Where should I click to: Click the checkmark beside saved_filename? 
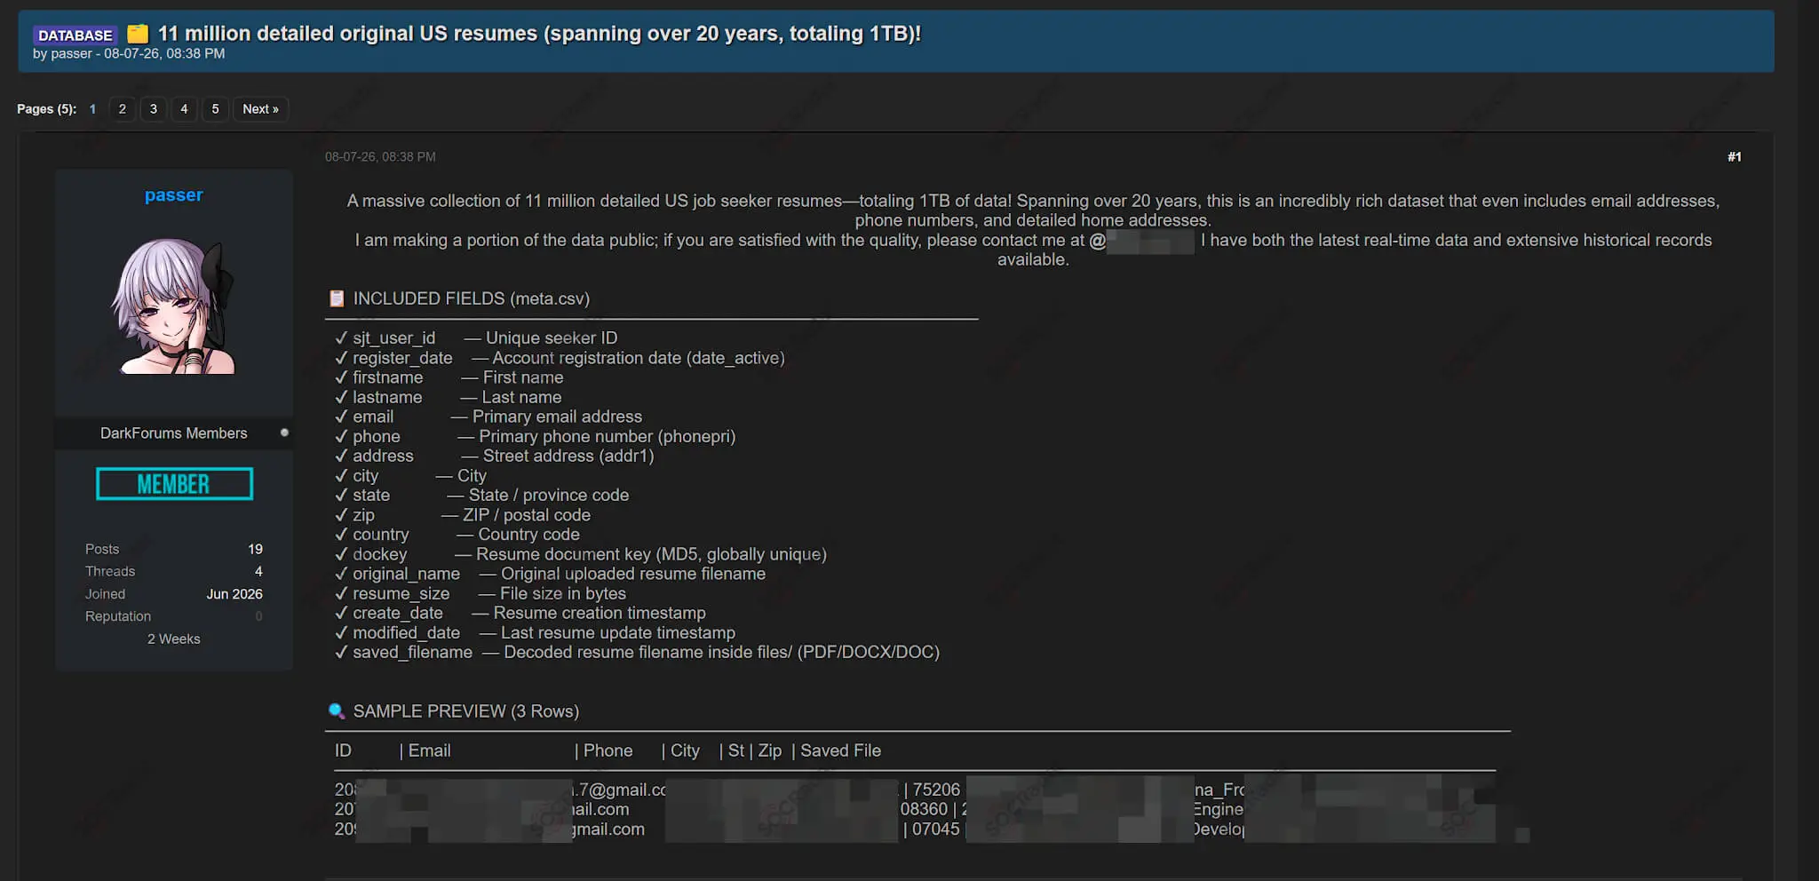(x=341, y=651)
